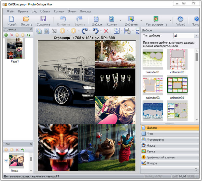Delete the layer with the red X in Слой panel
Image resolution: width=202 pixels, height=181 pixels.
tap(17, 150)
